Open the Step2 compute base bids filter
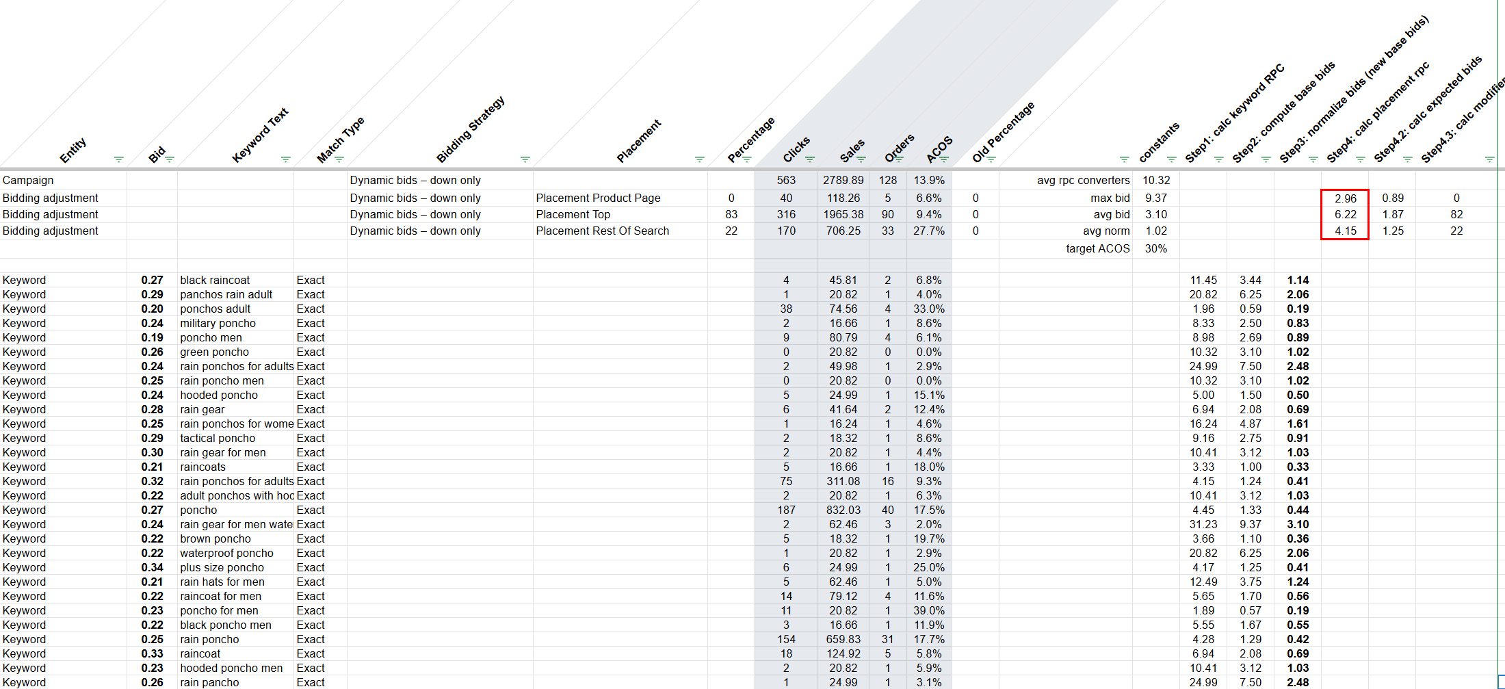Screen dimensions: 1505x689 click(1266, 159)
